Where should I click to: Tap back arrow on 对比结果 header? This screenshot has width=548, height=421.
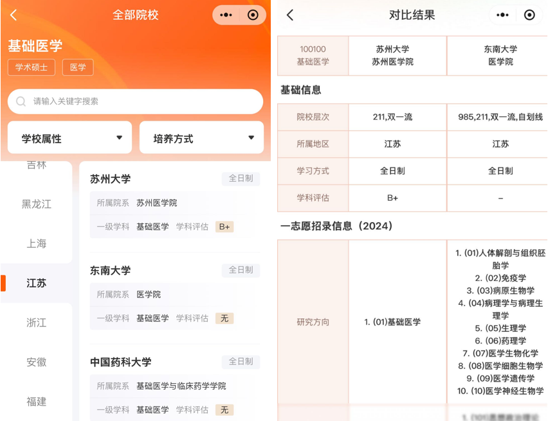point(290,15)
